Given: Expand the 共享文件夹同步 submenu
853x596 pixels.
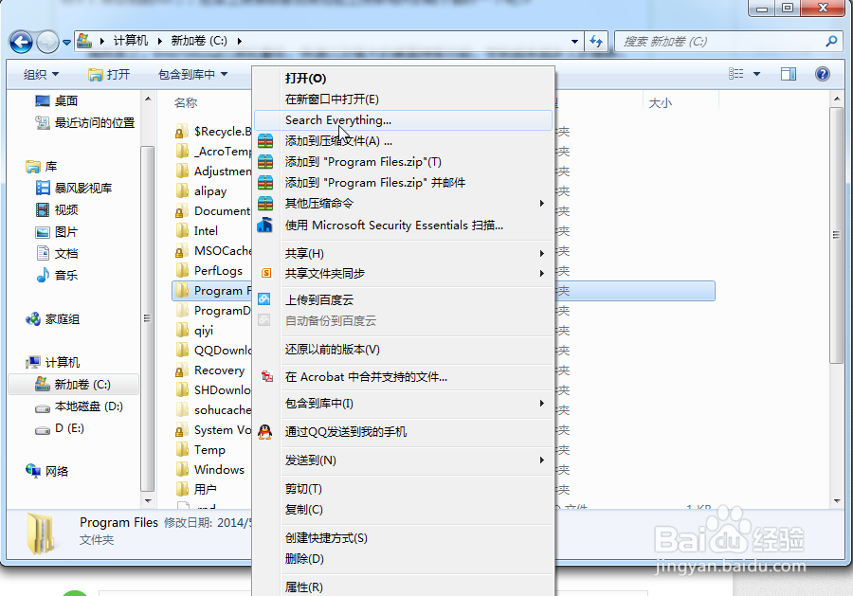Looking at the screenshot, I should coord(403,273).
